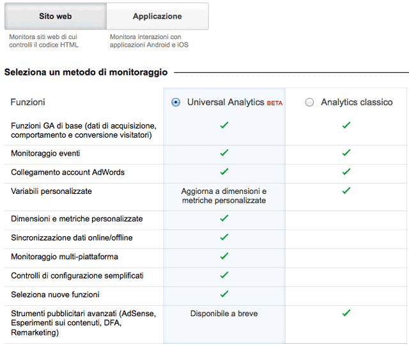Viewport: 409px width, 345px height.
Task: Click the Funzioni column header
Action: [27, 102]
